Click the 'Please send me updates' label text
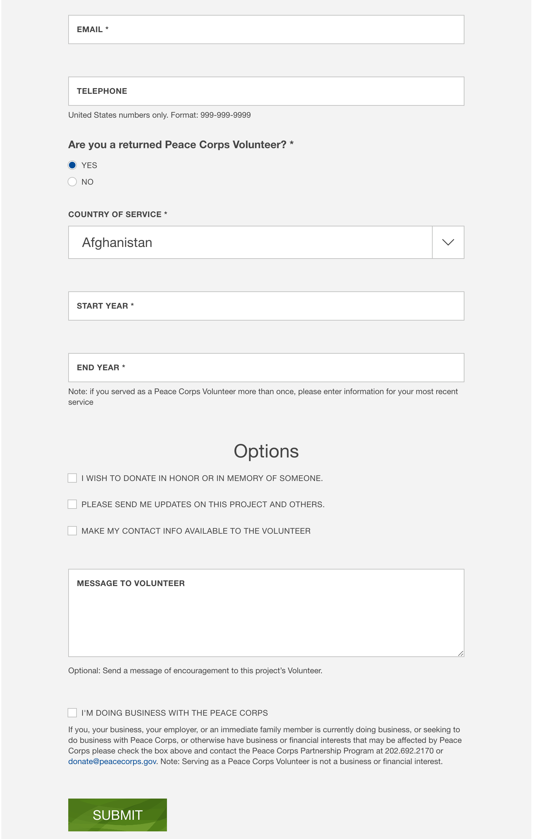534x839 pixels. pos(203,505)
